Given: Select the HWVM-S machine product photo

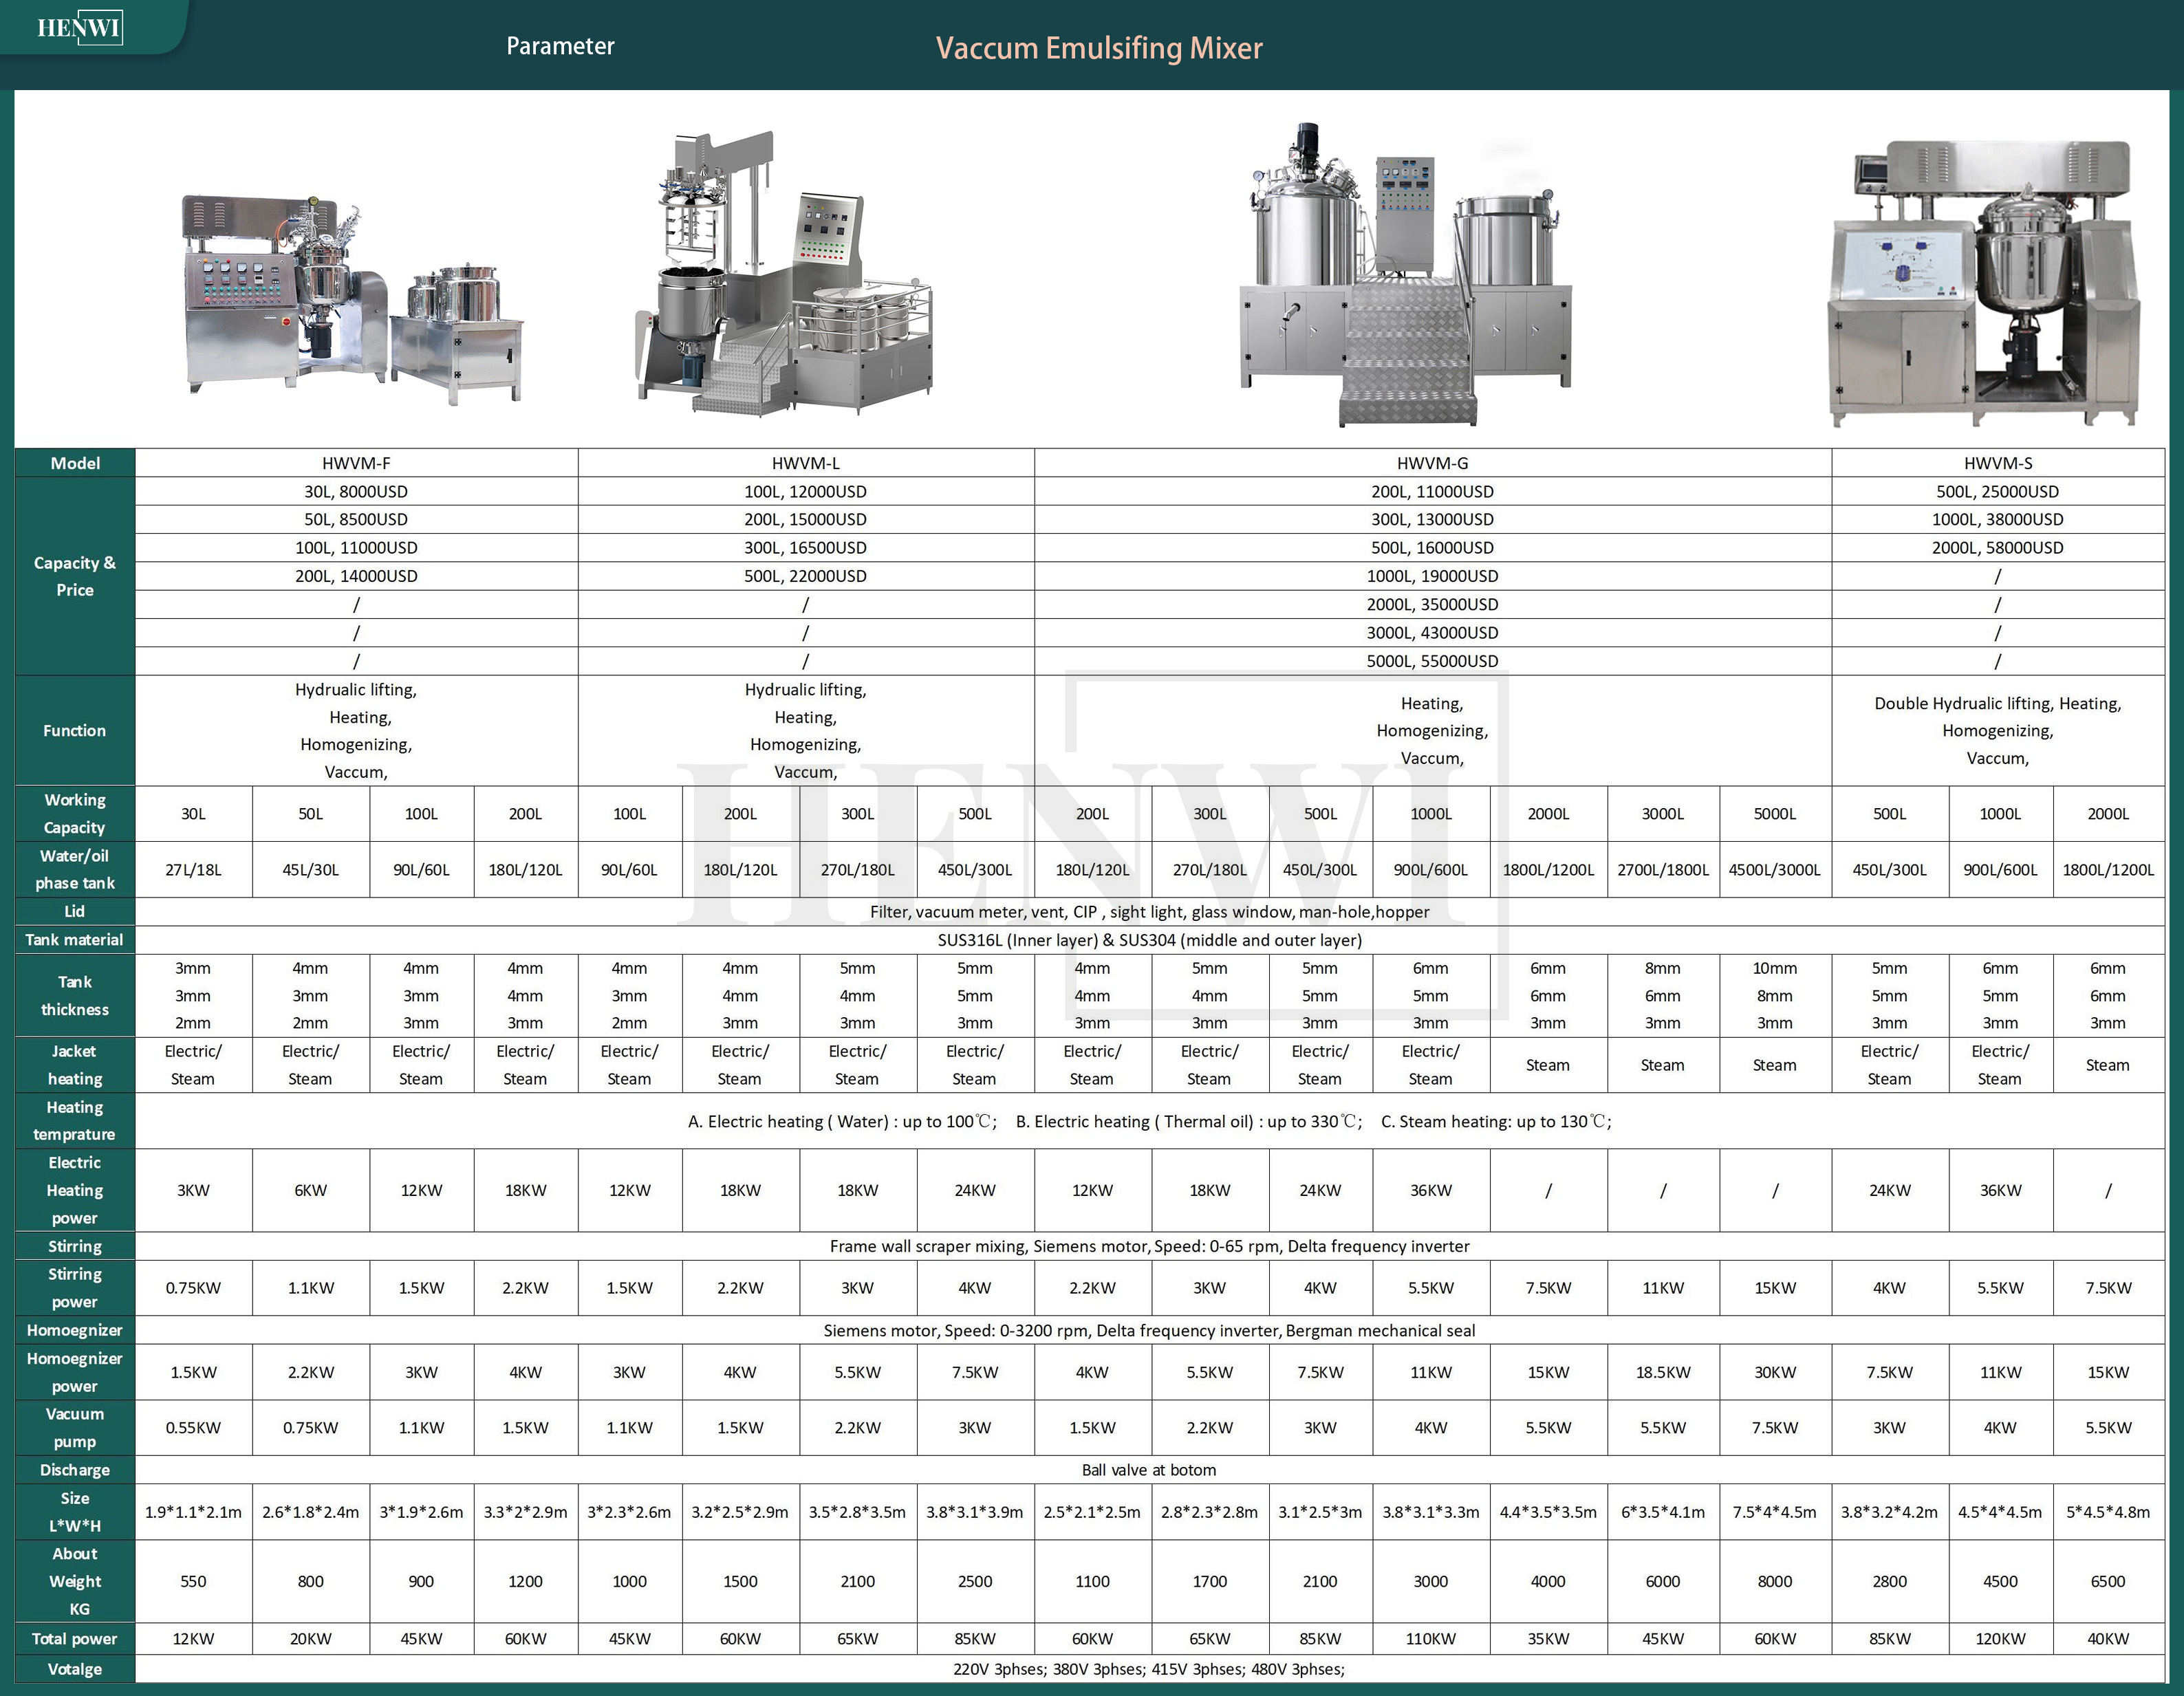Looking at the screenshot, I should click(1984, 284).
